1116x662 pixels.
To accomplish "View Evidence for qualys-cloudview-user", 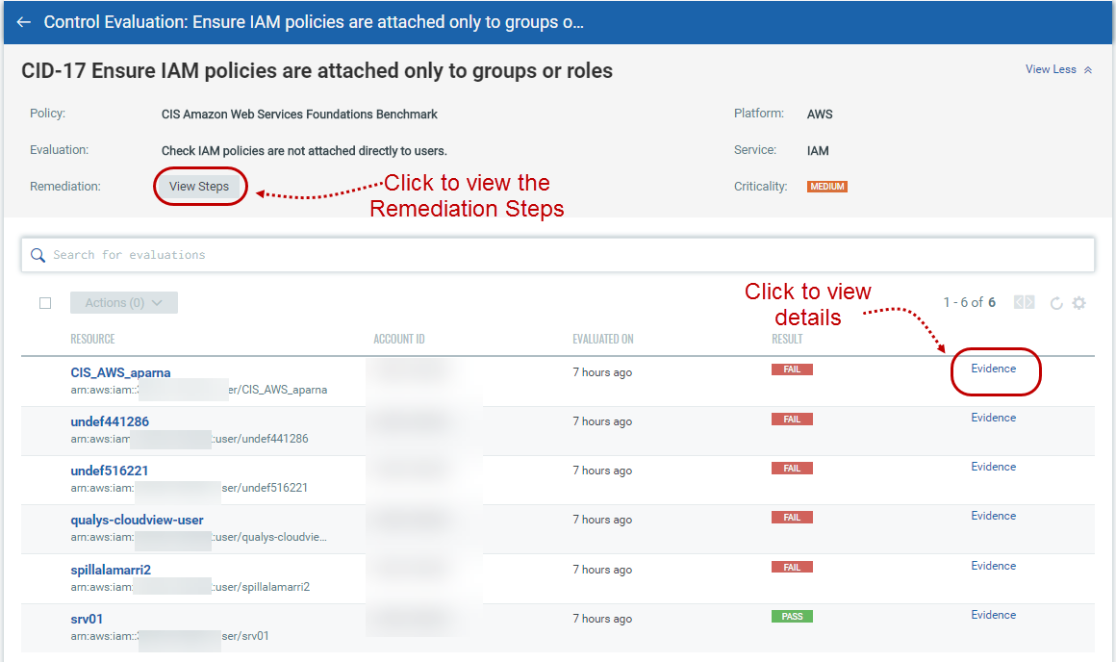I will (x=994, y=516).
